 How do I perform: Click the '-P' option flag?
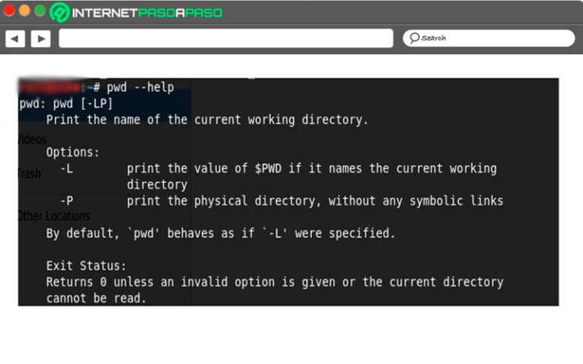click(67, 201)
